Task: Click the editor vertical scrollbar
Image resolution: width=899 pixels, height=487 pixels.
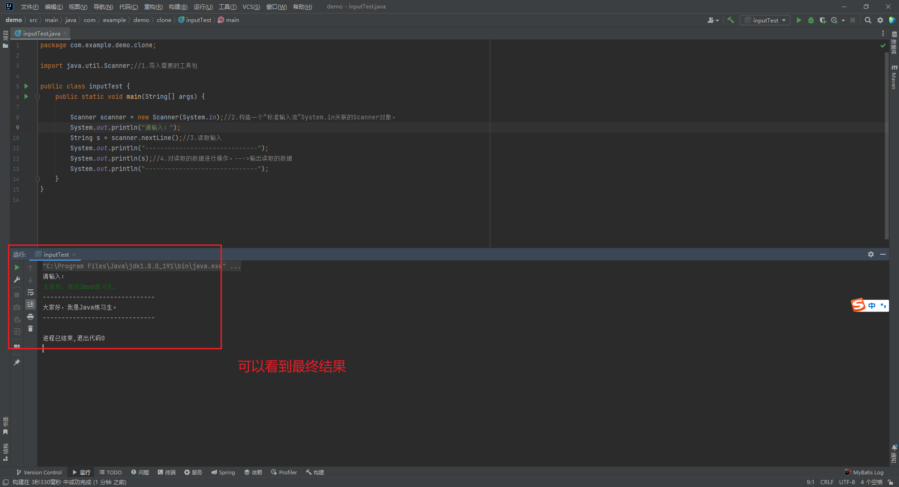Action: click(x=886, y=145)
